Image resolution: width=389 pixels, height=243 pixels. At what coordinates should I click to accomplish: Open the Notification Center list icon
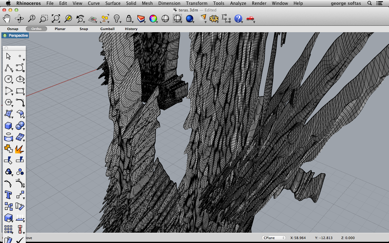pyautogui.click(x=379, y=3)
